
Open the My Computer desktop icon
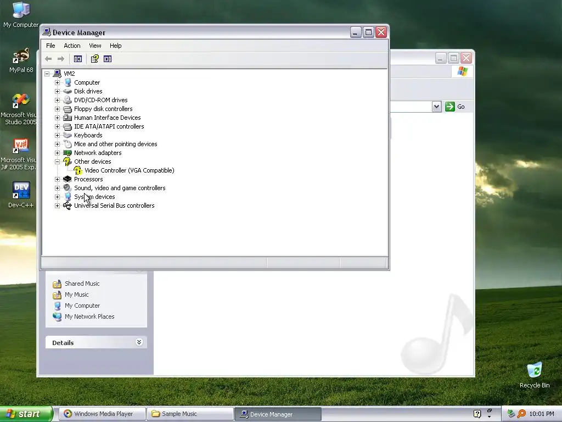click(21, 15)
